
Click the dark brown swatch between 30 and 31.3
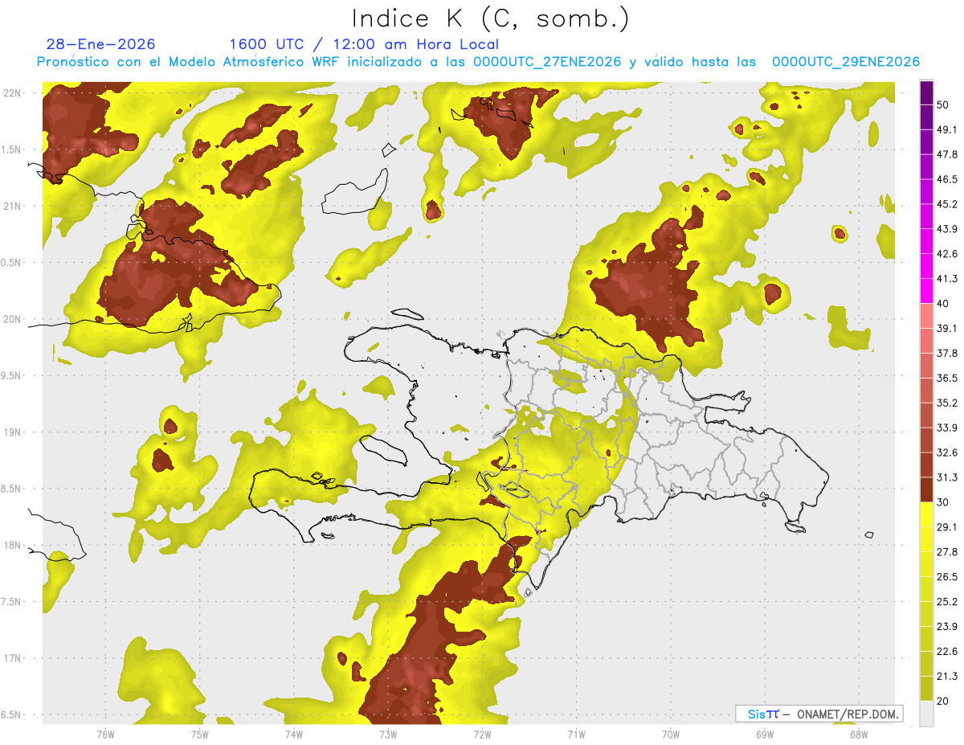(x=926, y=489)
